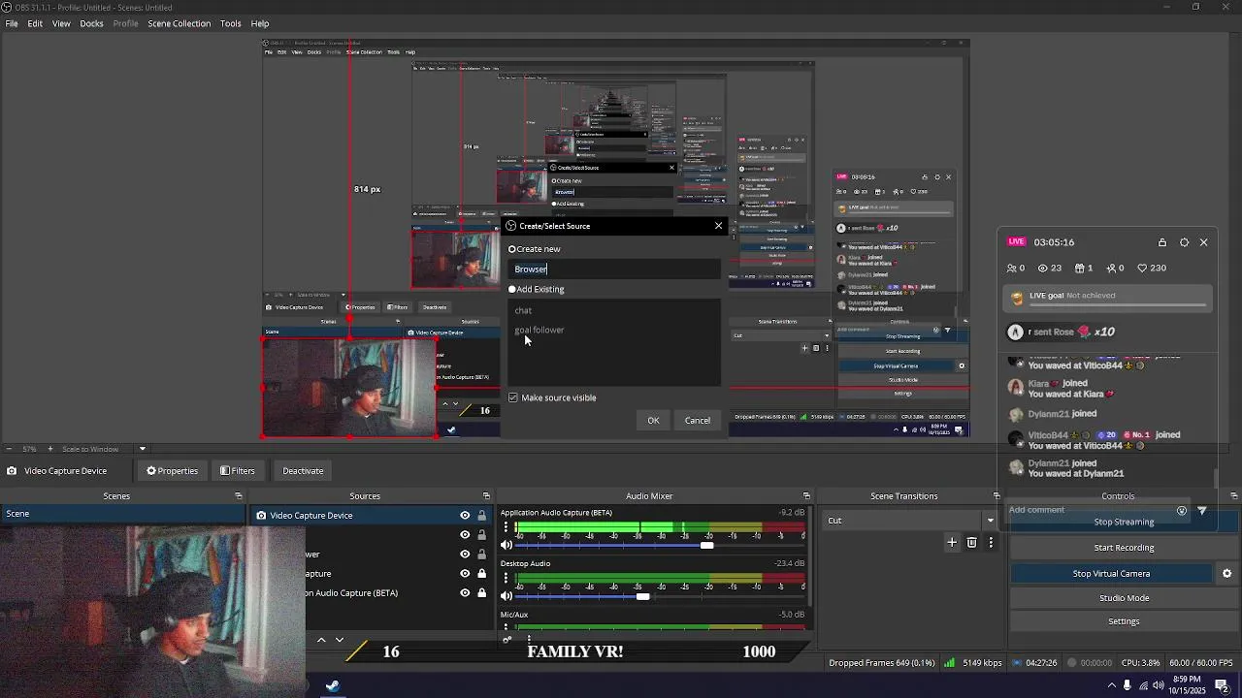The height and width of the screenshot is (698, 1242).
Task: Open Properties for the selected source
Action: pyautogui.click(x=173, y=471)
